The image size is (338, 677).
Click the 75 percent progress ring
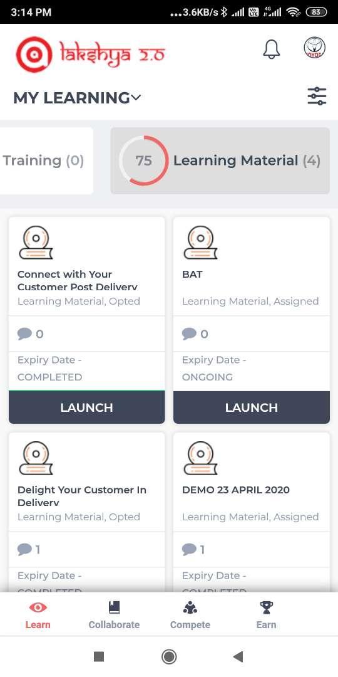(x=143, y=160)
